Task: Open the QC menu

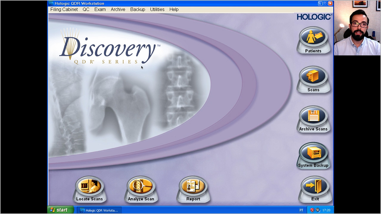Action: click(x=86, y=9)
